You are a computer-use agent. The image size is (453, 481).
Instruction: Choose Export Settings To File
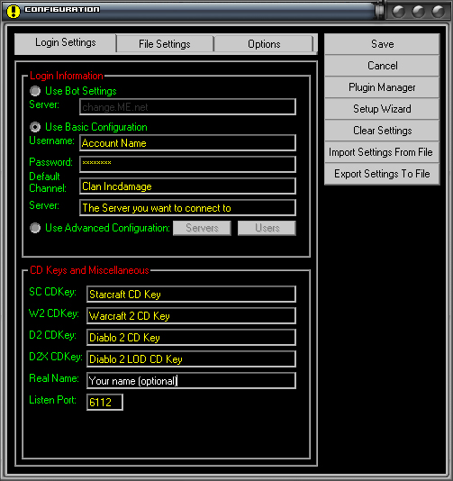[382, 174]
